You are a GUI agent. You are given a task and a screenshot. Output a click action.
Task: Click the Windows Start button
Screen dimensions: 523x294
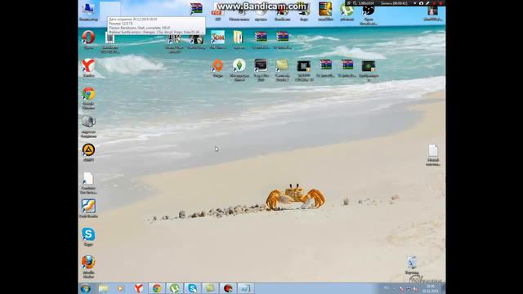point(86,288)
